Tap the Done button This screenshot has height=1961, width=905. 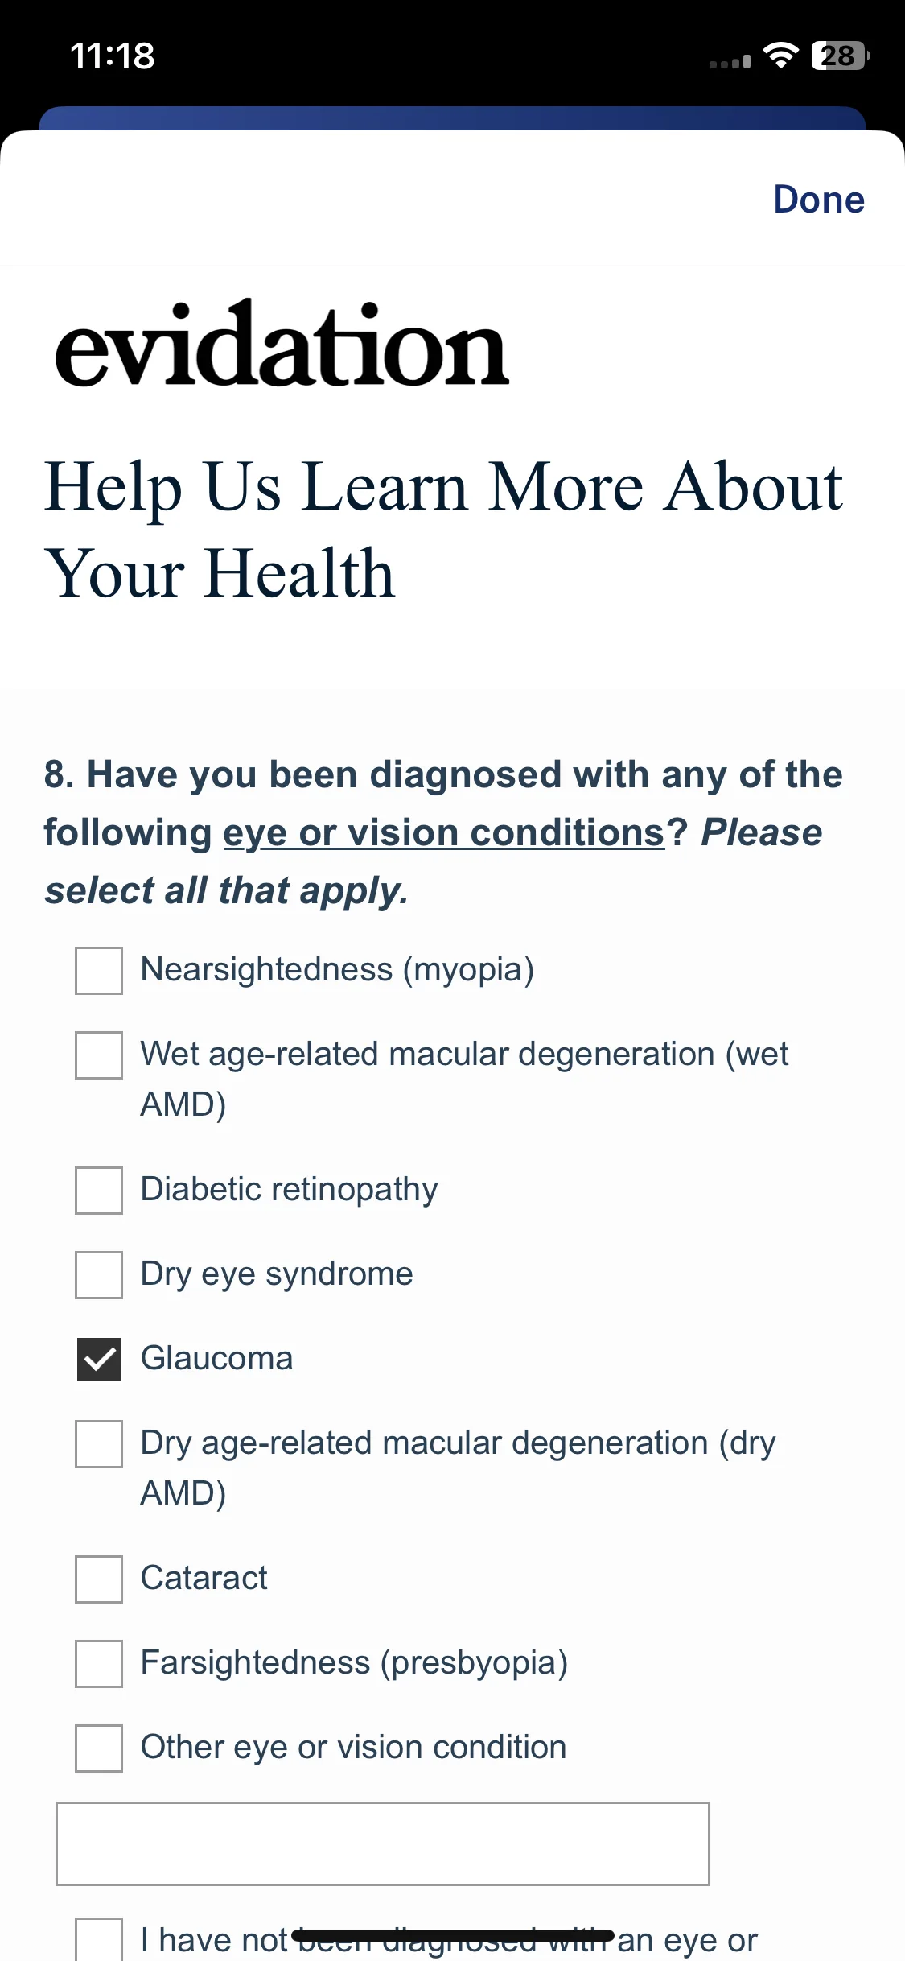819,199
